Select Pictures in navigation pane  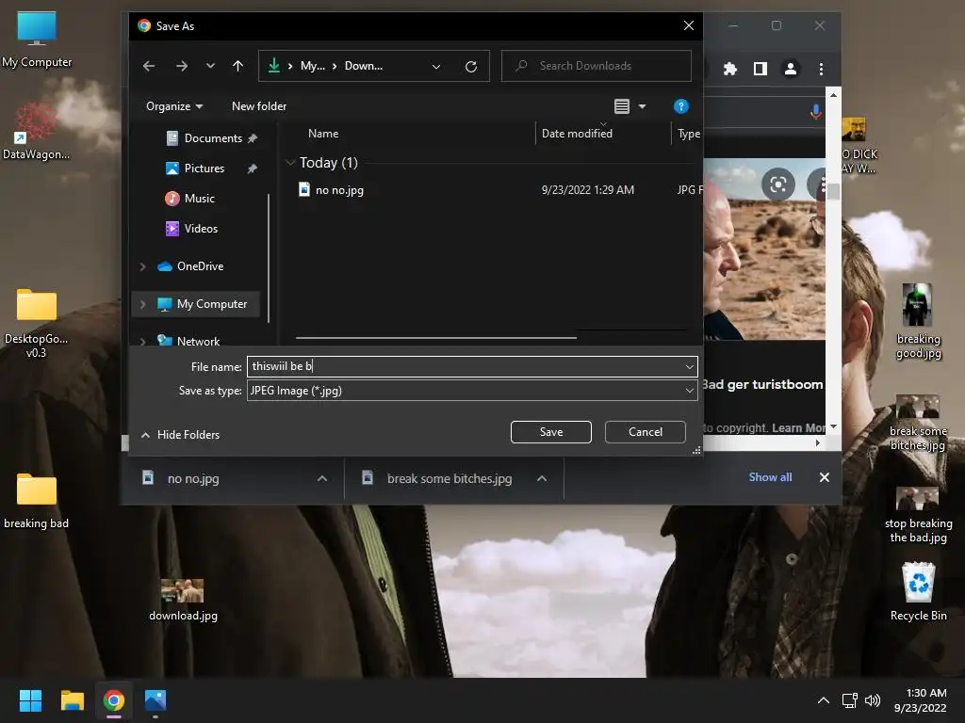(x=204, y=169)
